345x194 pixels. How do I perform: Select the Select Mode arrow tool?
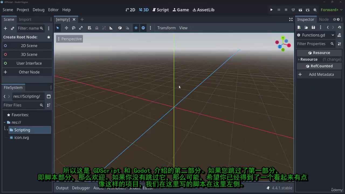click(x=58, y=28)
